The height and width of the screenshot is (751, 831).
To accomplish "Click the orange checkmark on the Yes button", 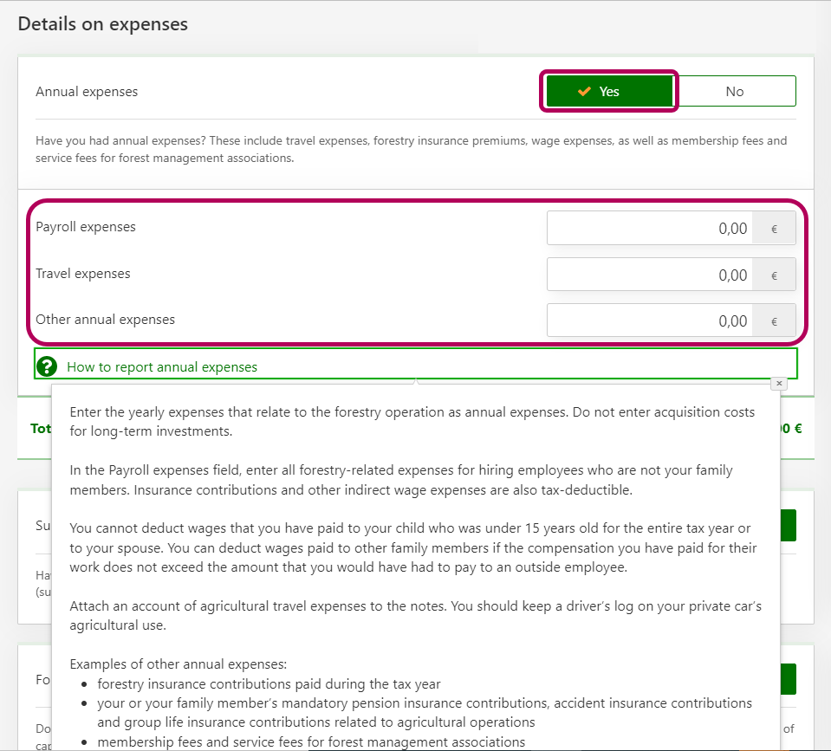I will (x=584, y=91).
